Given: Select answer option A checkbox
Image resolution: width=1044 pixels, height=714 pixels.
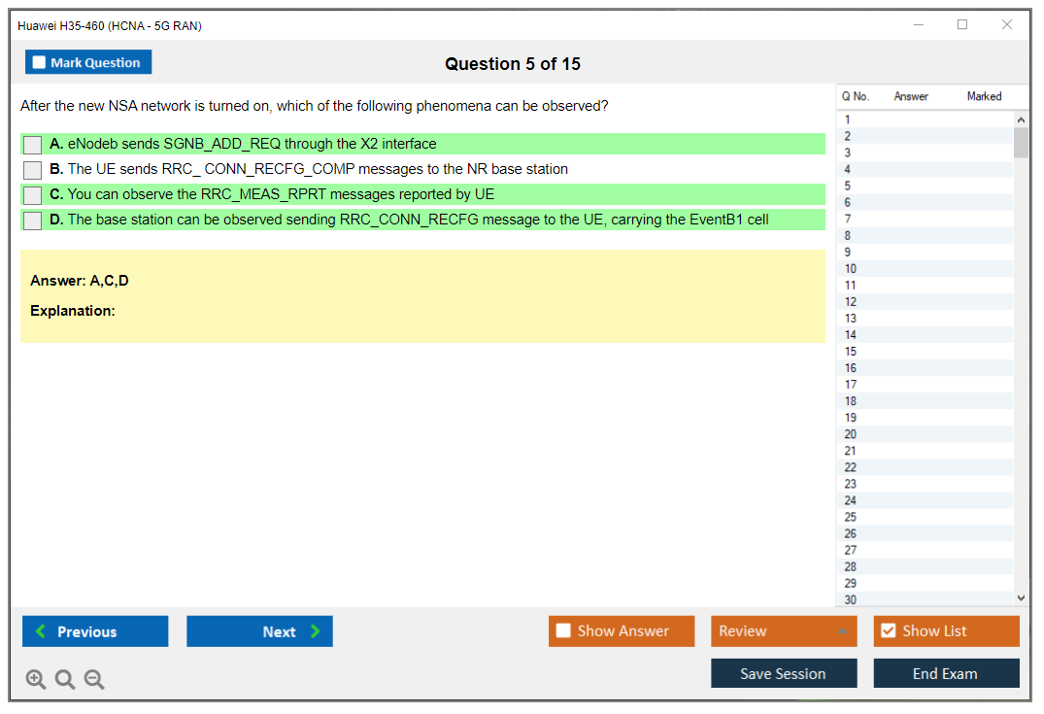Looking at the screenshot, I should click(33, 145).
